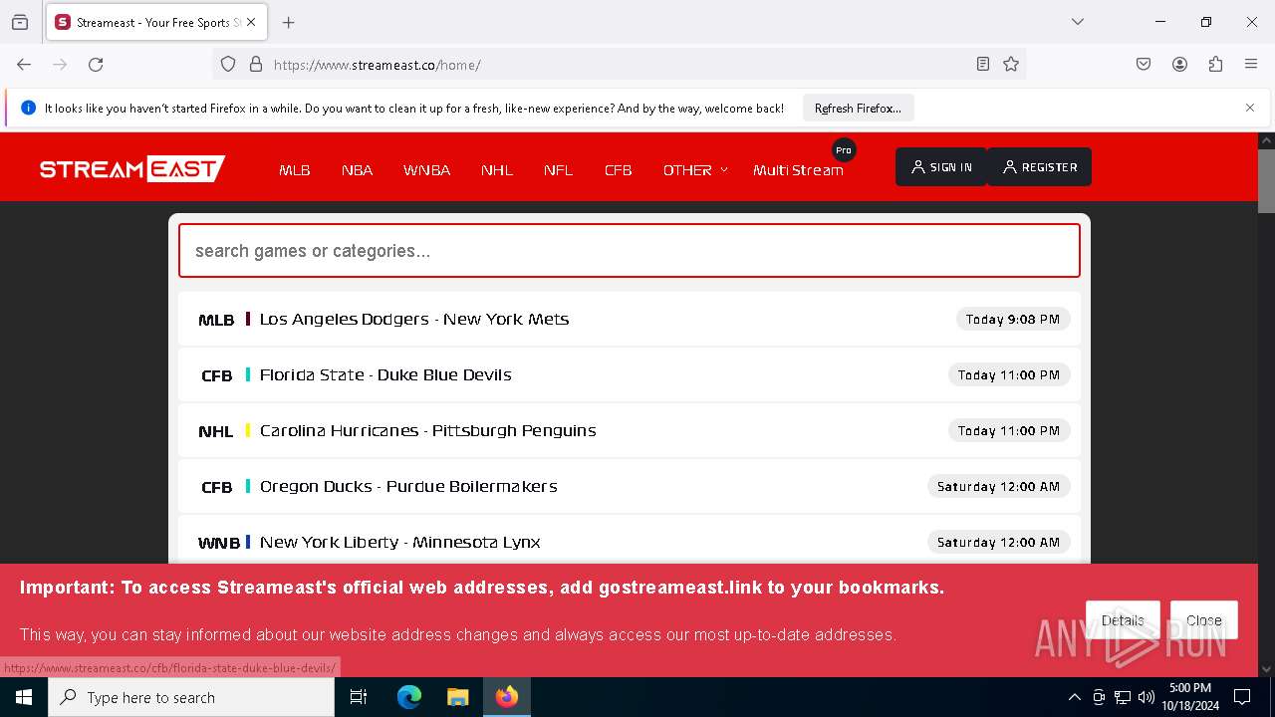Viewport: 1275px width, 717px height.
Task: Open Oregon Ducks - Purdue Boilermakers stream
Action: pos(630,487)
